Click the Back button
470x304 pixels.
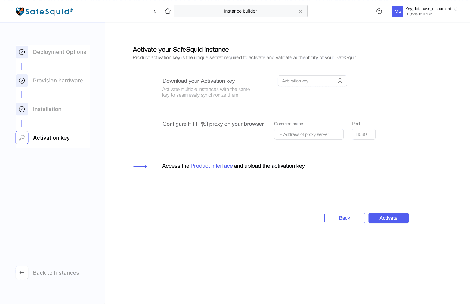(x=345, y=218)
